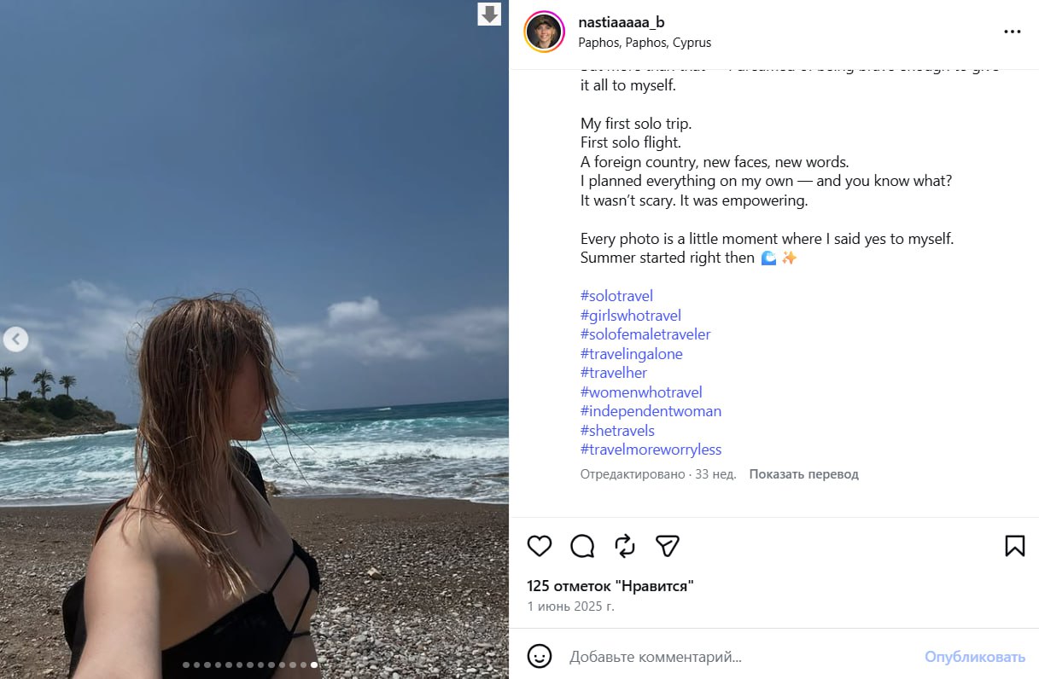Click the repost arrows icon
1039x679 pixels.
click(625, 546)
